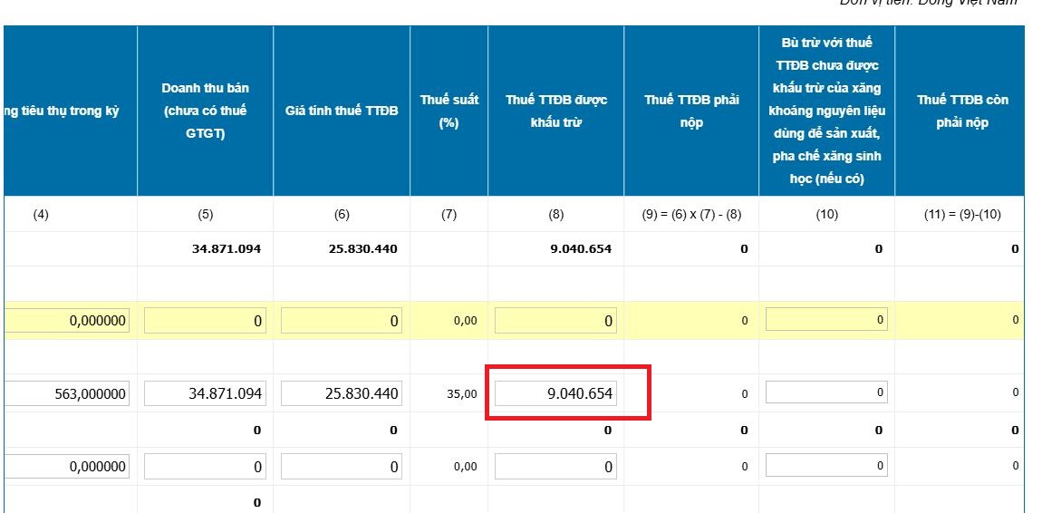Click 0,00 tax rate in white row

(x=465, y=467)
